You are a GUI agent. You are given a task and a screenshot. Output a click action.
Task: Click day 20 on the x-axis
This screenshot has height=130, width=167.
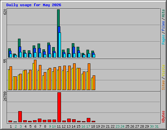(103, 126)
